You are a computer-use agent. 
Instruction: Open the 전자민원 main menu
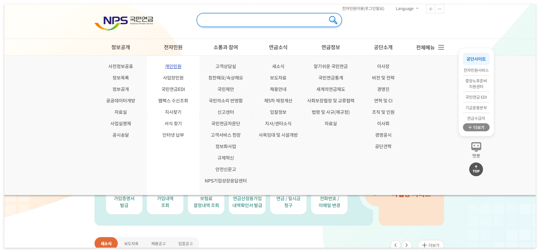click(x=173, y=47)
